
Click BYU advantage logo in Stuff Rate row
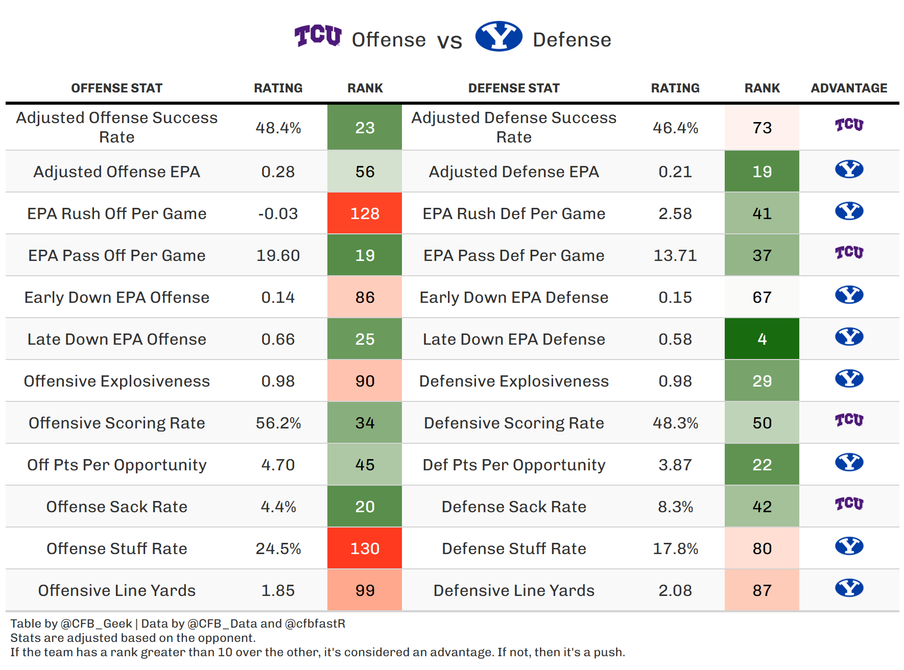tap(849, 546)
